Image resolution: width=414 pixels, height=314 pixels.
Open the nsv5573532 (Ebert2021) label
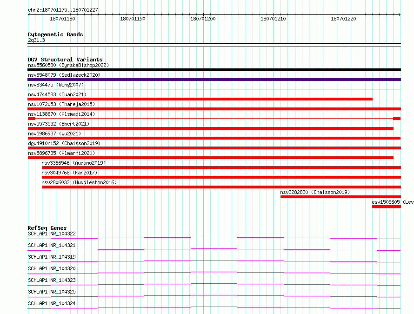click(59, 124)
